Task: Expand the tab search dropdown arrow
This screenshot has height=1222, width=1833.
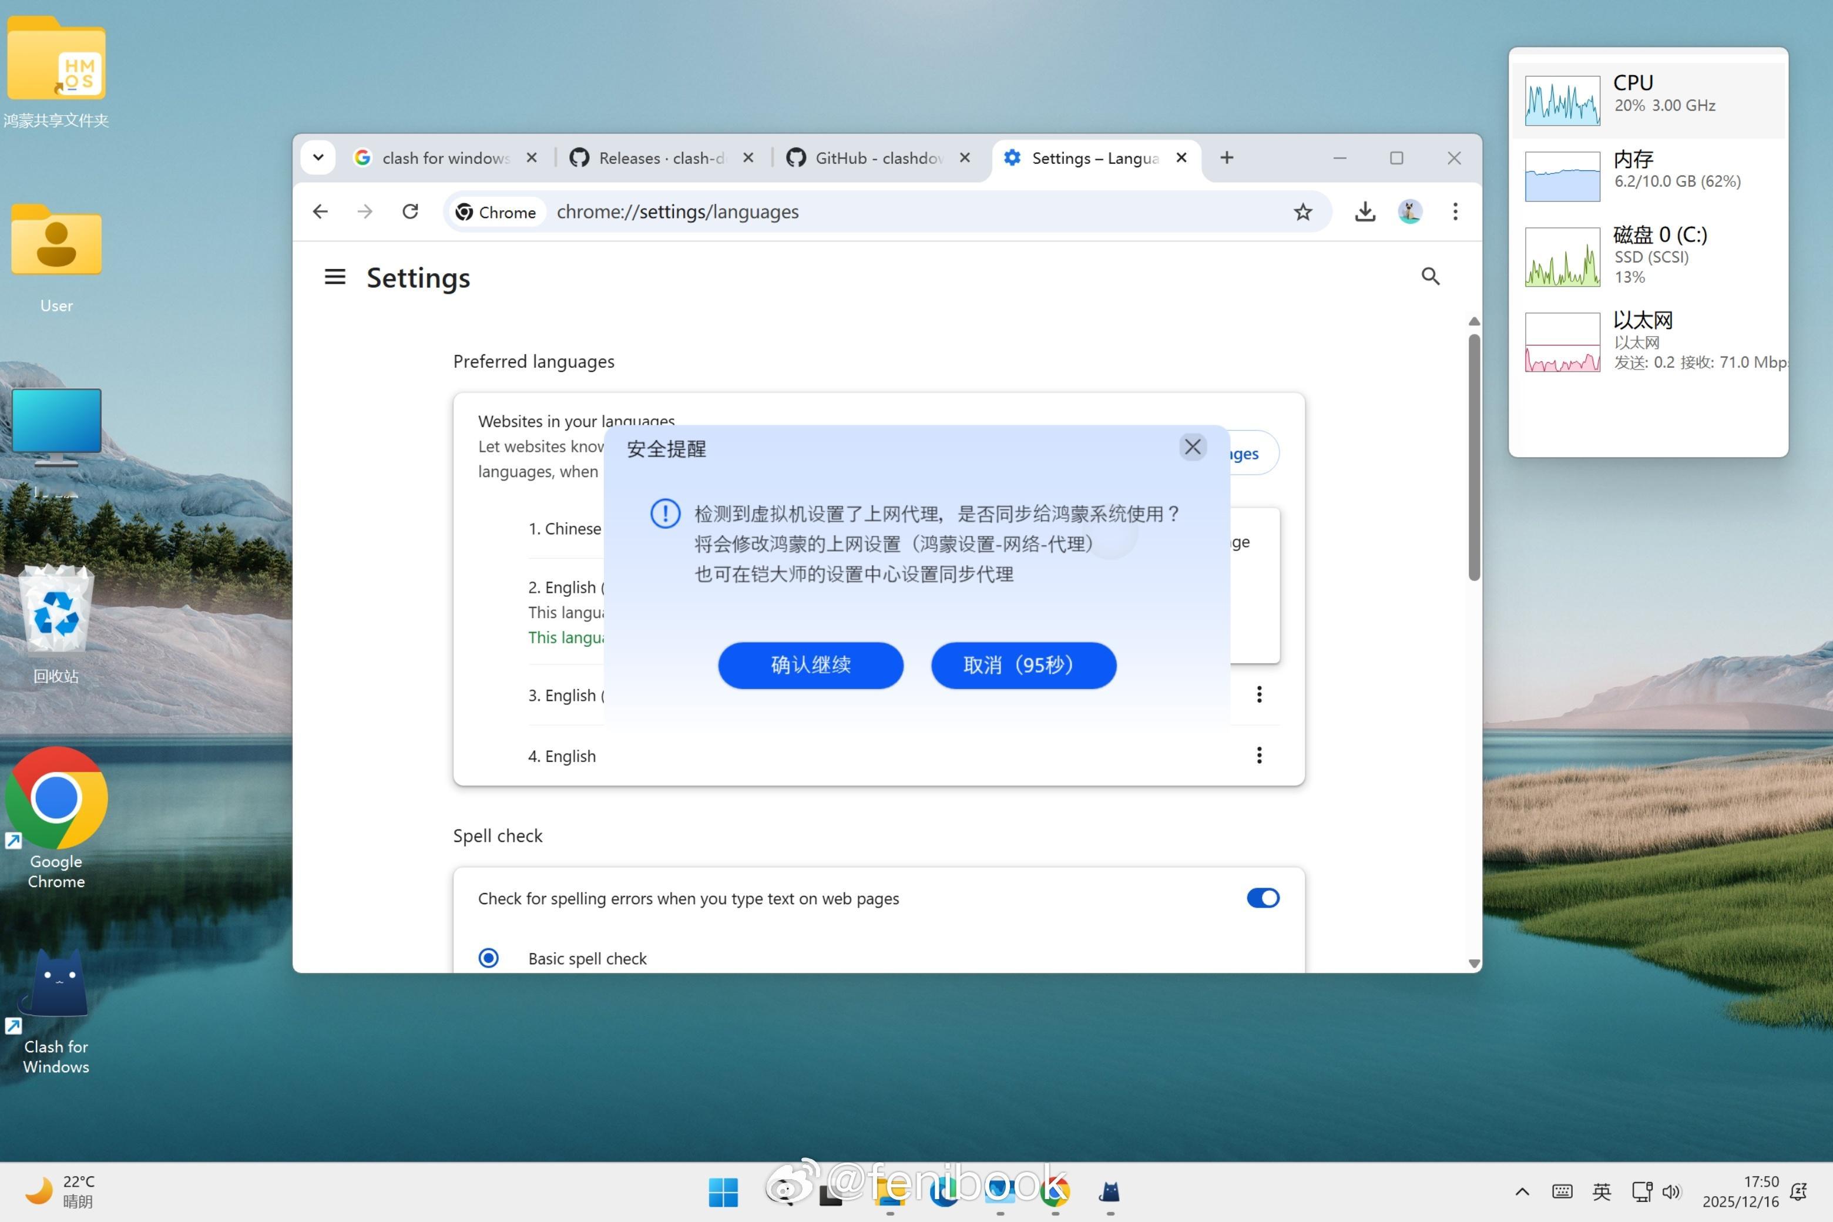Action: (x=318, y=157)
